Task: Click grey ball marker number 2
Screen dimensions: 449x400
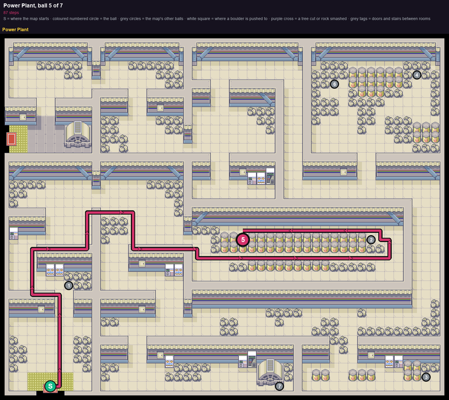Action: pyautogui.click(x=371, y=240)
